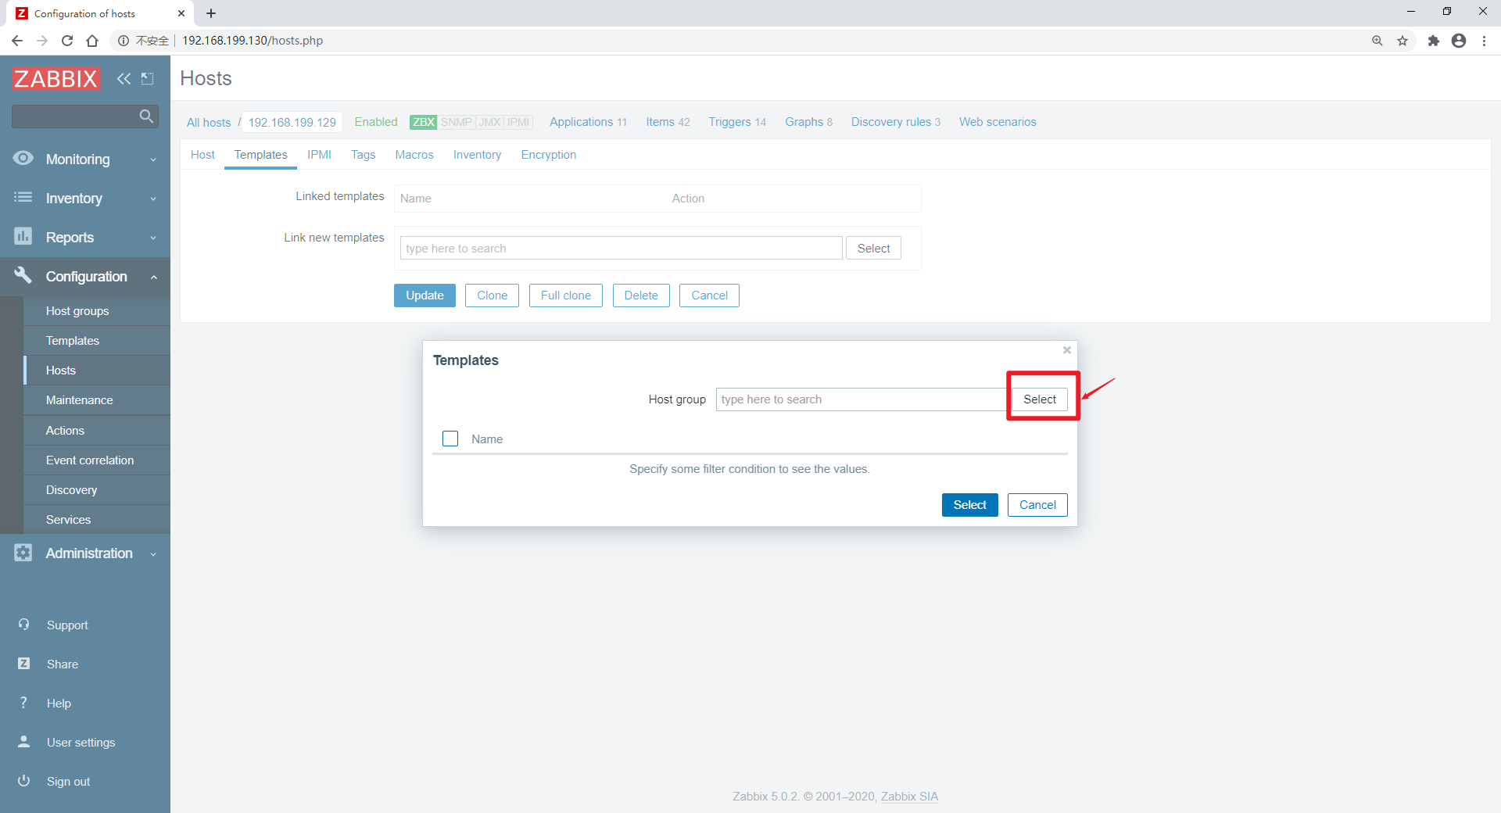1501x813 pixels.
Task: Tick the Name select-all checkbox
Action: [x=450, y=439]
